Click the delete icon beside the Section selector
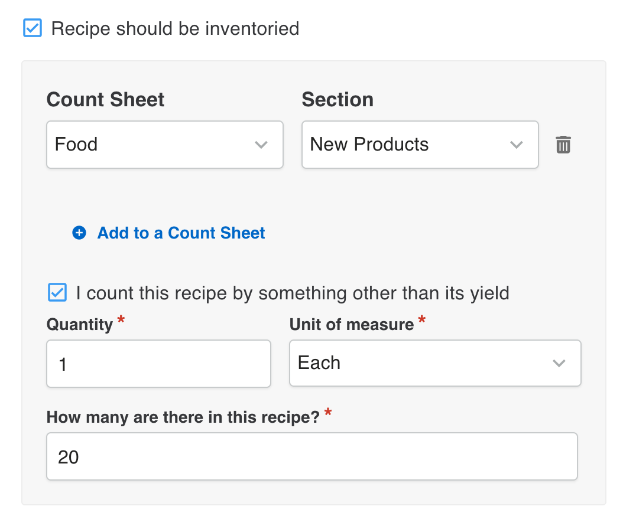 click(563, 145)
